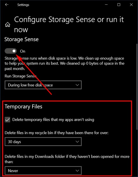
Task: Click the "Run Storage Sense" field label
Action: pyautogui.click(x=20, y=76)
